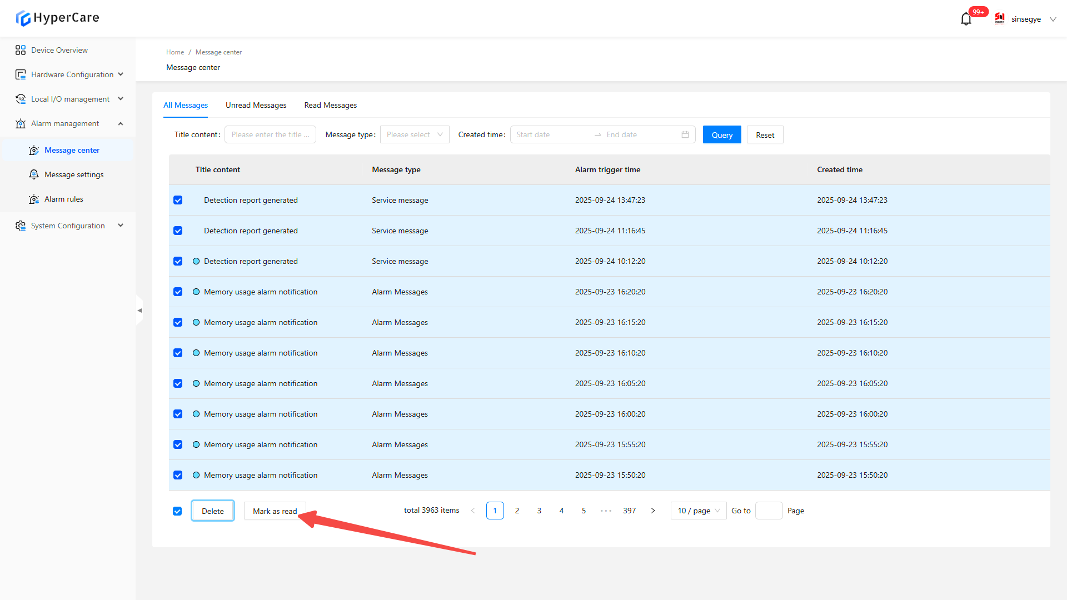The height and width of the screenshot is (600, 1067).
Task: Click the Alarm rules sidebar icon
Action: click(34, 199)
